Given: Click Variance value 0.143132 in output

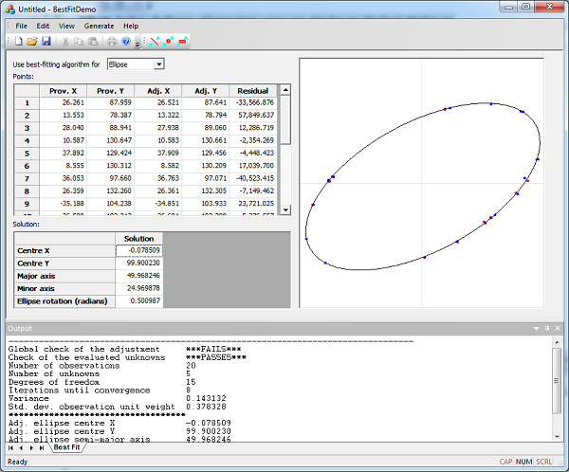Looking at the screenshot, I should click(206, 398).
